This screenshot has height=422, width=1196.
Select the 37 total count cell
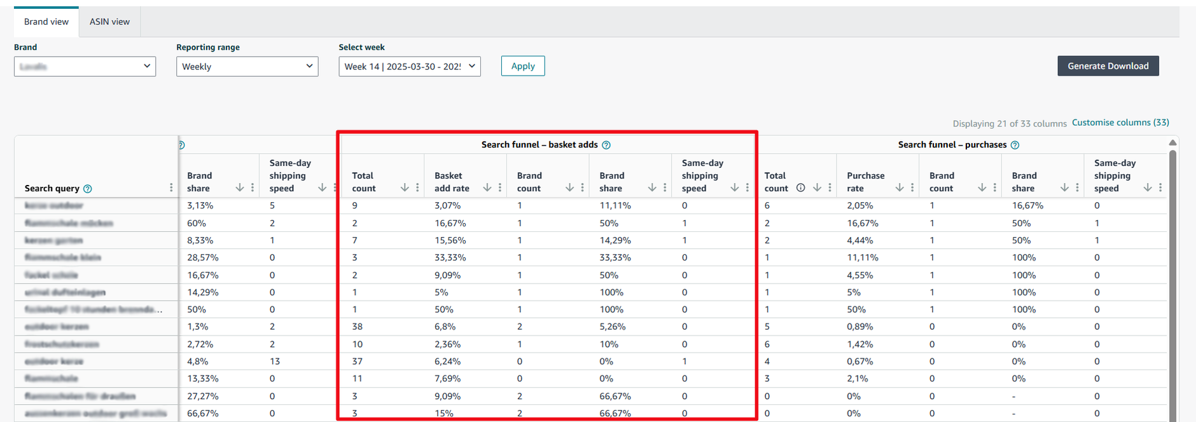coord(357,361)
